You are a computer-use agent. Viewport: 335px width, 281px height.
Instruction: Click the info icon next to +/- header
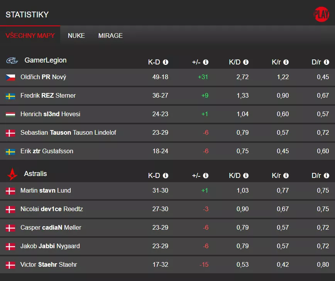click(x=206, y=62)
